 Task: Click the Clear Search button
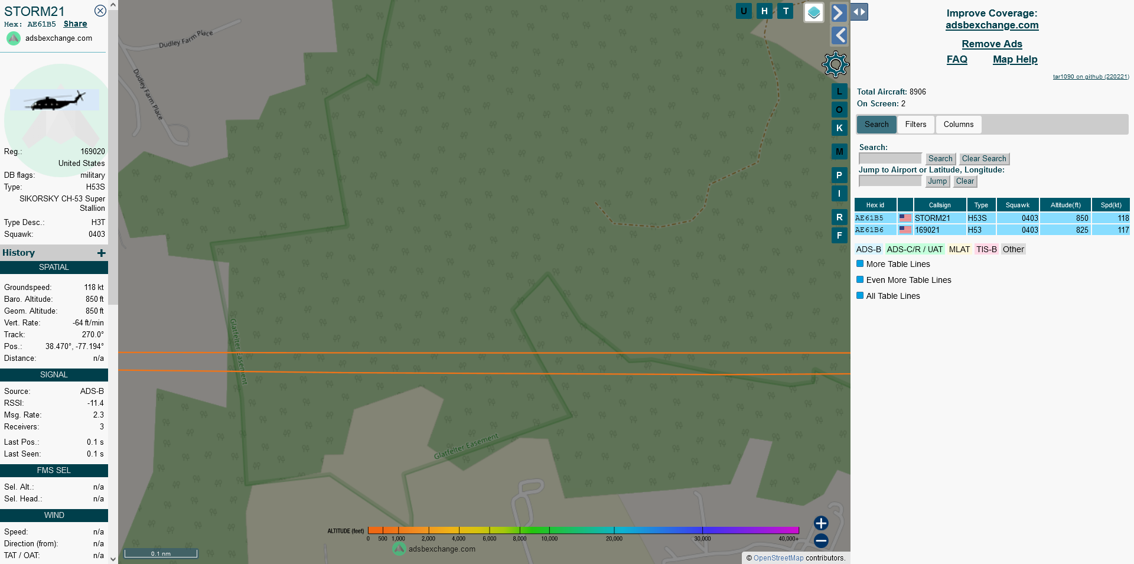click(984, 159)
